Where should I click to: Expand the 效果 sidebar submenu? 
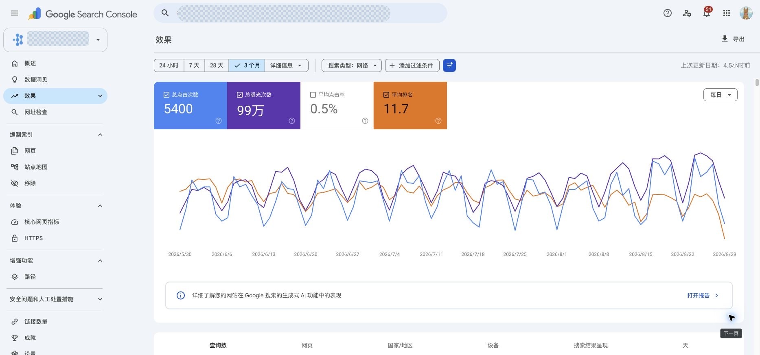[100, 96]
